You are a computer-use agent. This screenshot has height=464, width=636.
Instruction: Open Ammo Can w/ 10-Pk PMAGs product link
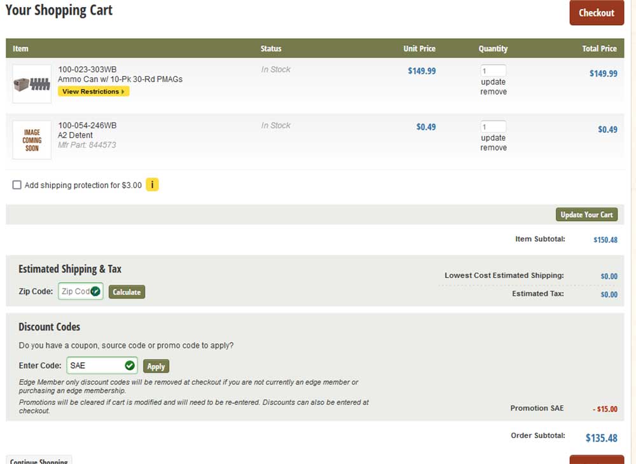point(120,79)
